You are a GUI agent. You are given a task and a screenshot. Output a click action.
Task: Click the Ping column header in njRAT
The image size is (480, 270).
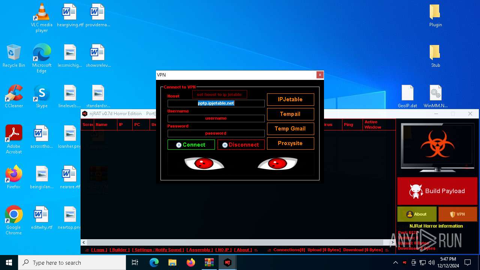[x=352, y=124]
